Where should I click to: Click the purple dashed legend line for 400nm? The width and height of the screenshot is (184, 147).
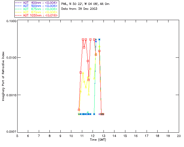point(18,3)
